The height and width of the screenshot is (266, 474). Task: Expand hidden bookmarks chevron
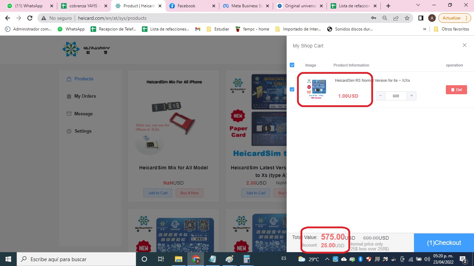click(424, 29)
